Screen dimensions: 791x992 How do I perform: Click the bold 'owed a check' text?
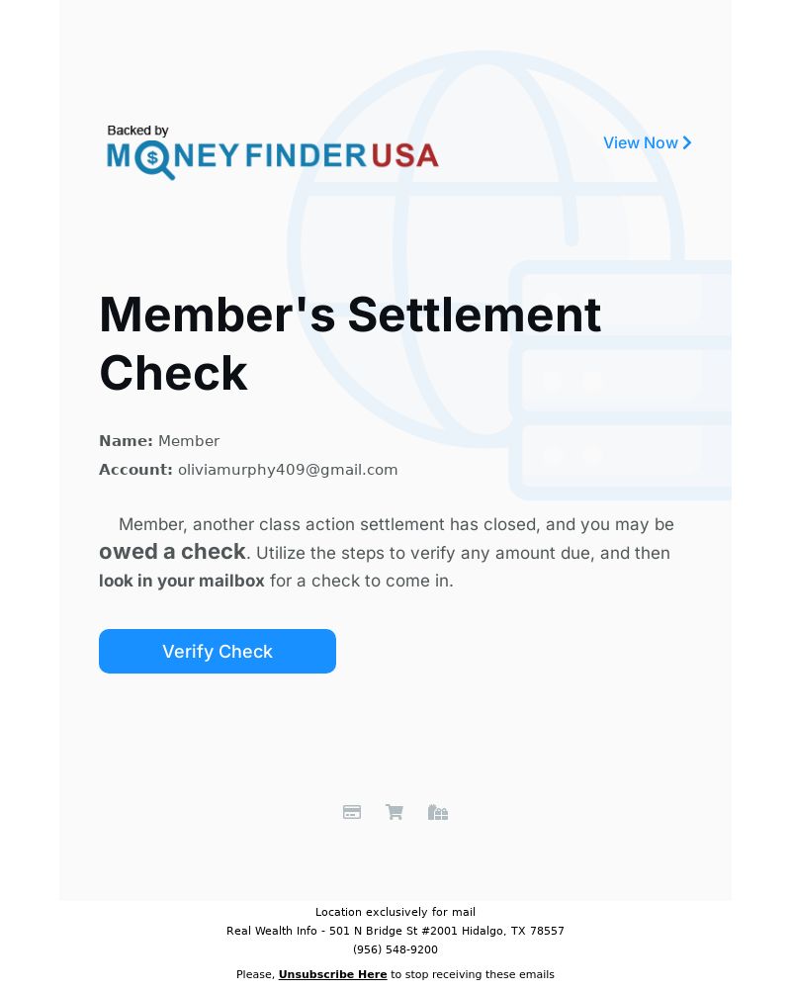click(x=172, y=552)
